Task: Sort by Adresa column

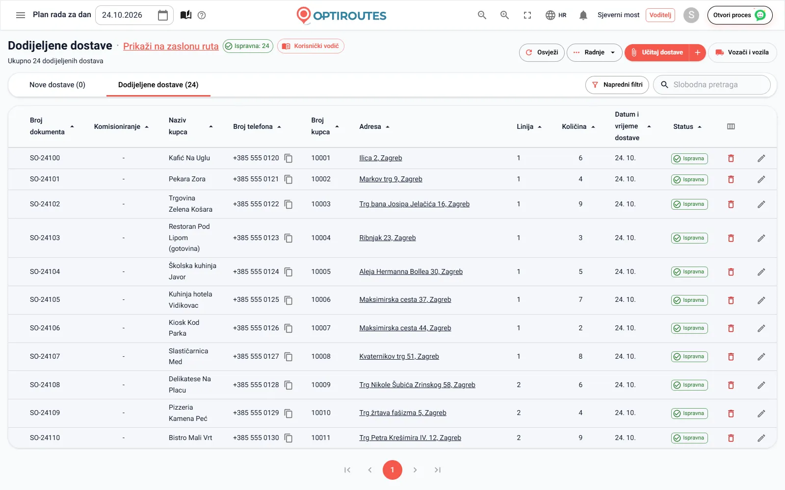Action: point(374,126)
